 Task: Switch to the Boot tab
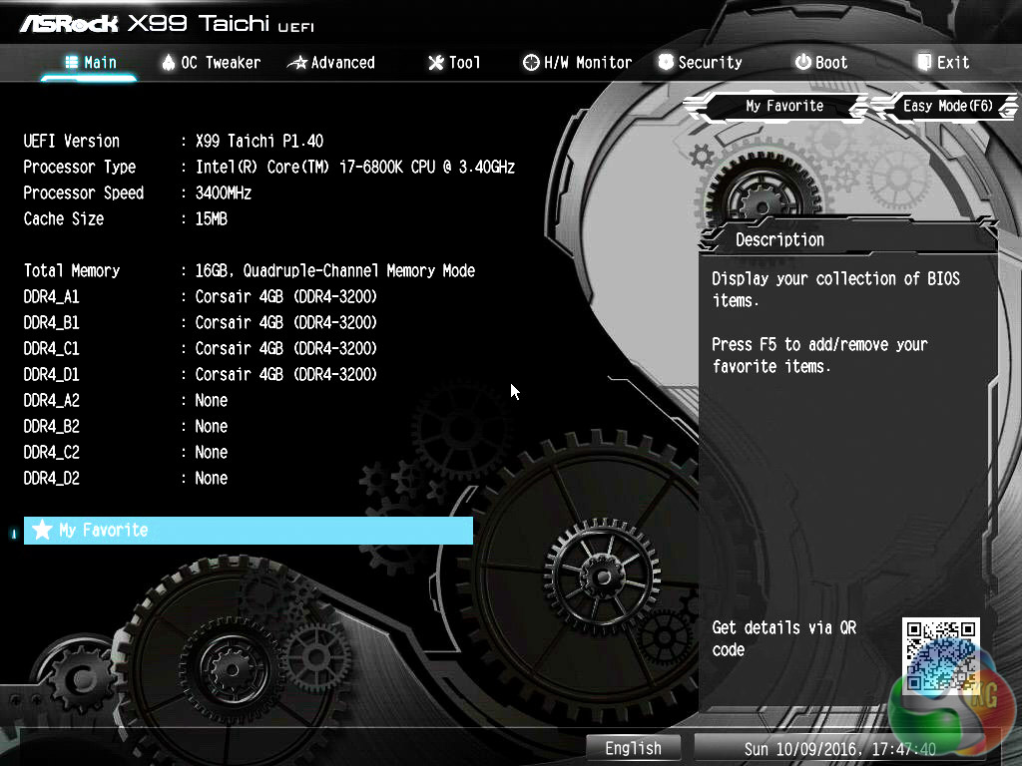[821, 63]
